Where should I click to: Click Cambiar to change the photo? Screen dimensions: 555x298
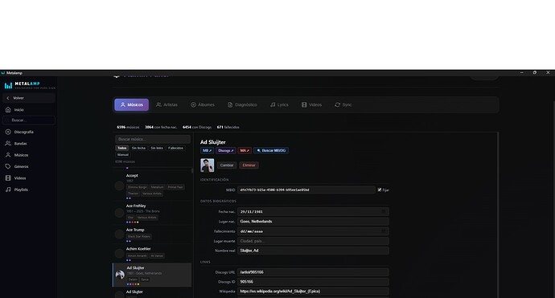coord(227,165)
